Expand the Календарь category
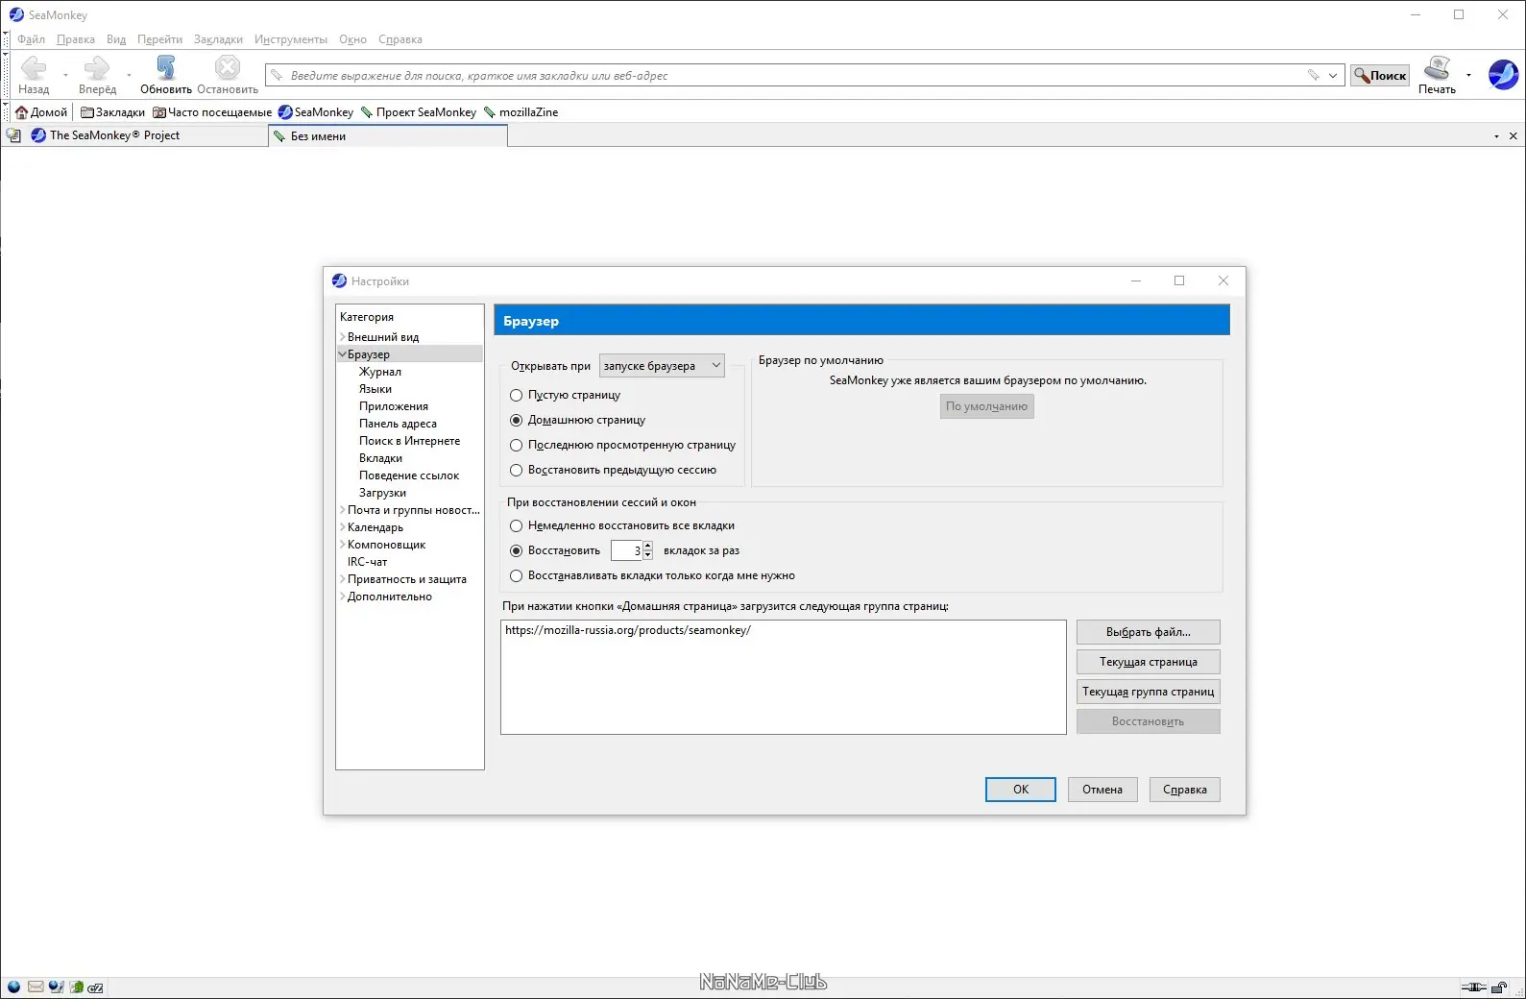The image size is (1526, 999). (x=343, y=527)
